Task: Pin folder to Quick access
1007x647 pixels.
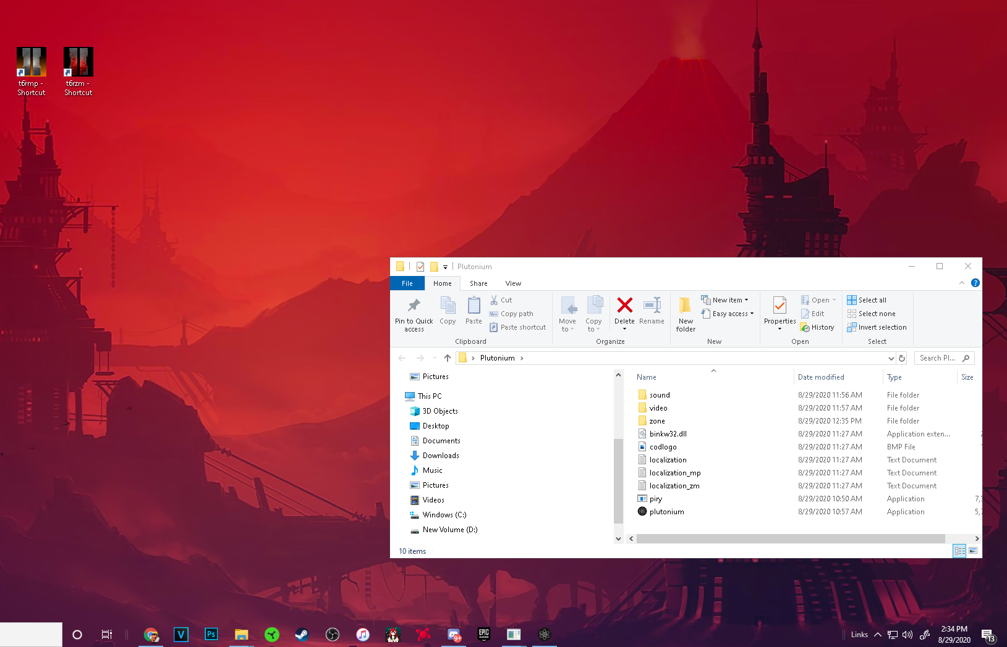Action: point(414,314)
